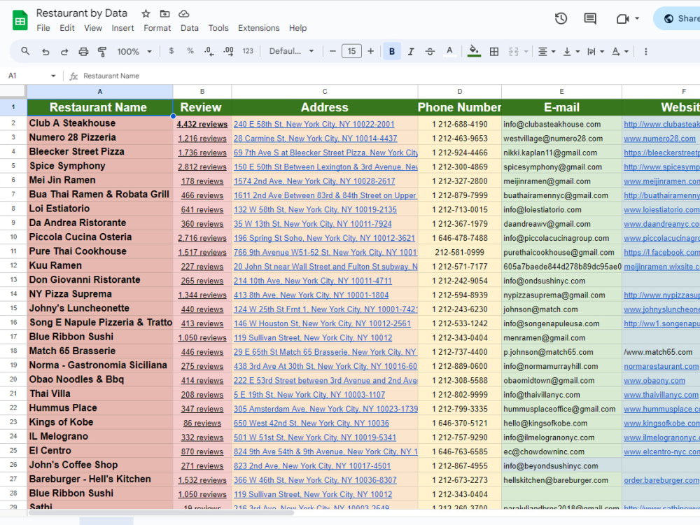The width and height of the screenshot is (700, 525).
Task: Open borders menu
Action: pyautogui.click(x=494, y=52)
